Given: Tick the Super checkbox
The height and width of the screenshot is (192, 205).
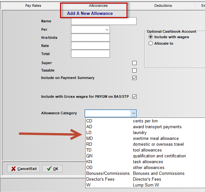Looking at the screenshot, I should (134, 63).
